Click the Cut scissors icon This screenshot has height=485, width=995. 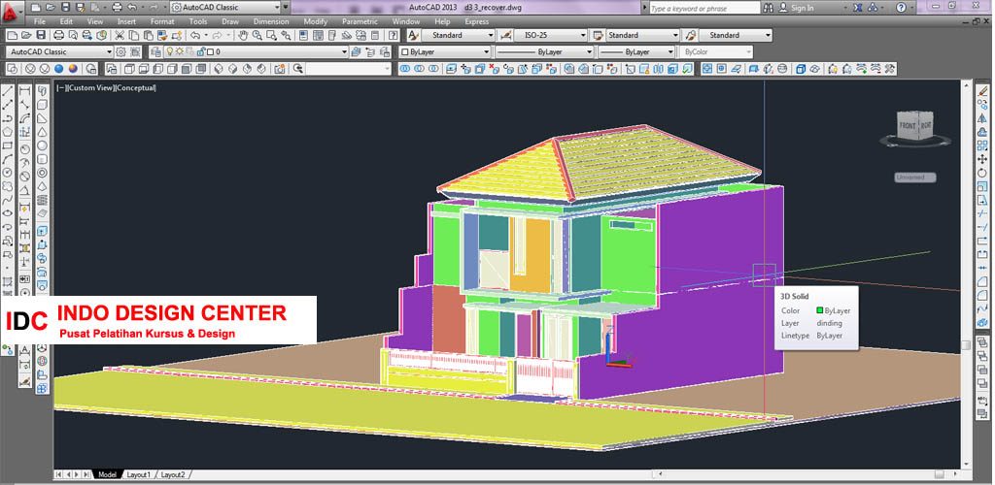pyautogui.click(x=120, y=36)
